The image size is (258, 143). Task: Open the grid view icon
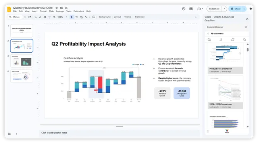[10, 134]
